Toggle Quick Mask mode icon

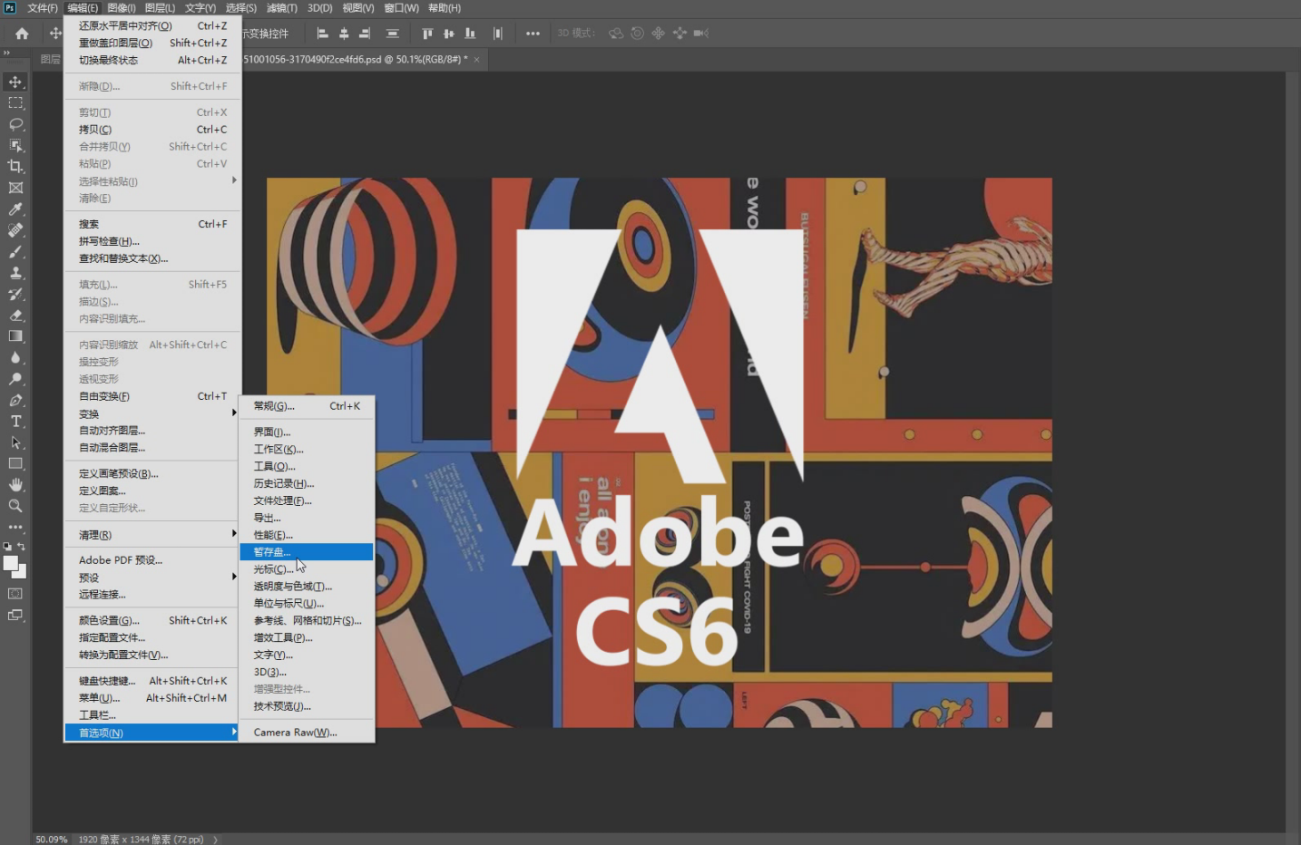click(15, 594)
